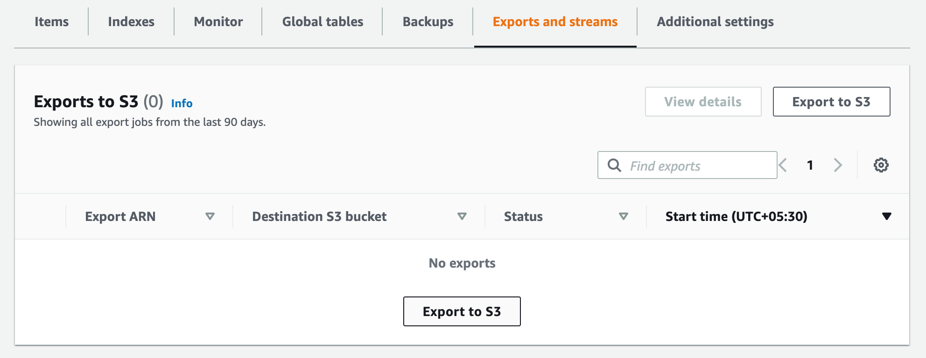Select page 1 in pagination
The width and height of the screenshot is (926, 358).
click(x=810, y=165)
